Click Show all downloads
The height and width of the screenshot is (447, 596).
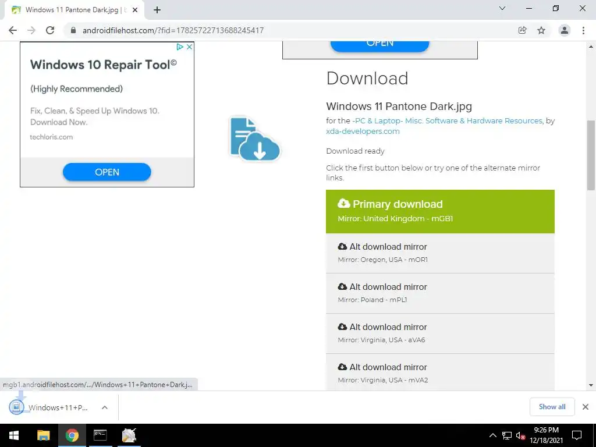coord(552,407)
